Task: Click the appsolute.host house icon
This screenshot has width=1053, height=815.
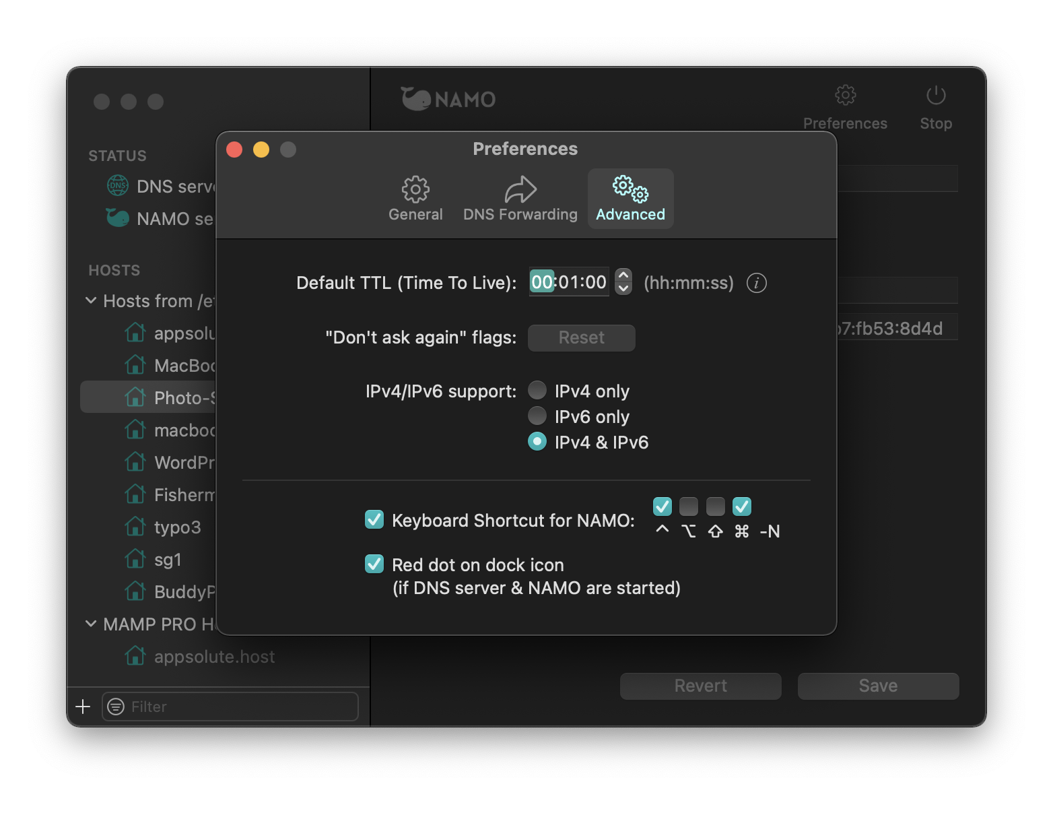Action: click(x=135, y=655)
